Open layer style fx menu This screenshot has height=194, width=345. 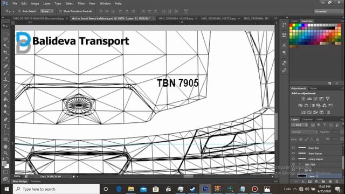click(x=303, y=182)
